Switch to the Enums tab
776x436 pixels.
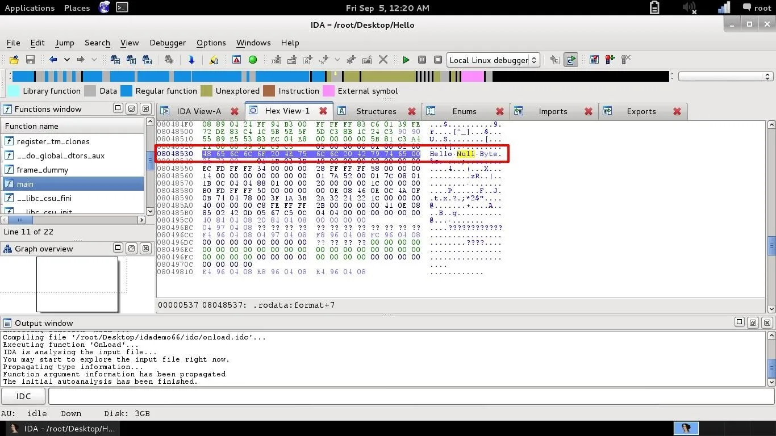tap(465, 111)
